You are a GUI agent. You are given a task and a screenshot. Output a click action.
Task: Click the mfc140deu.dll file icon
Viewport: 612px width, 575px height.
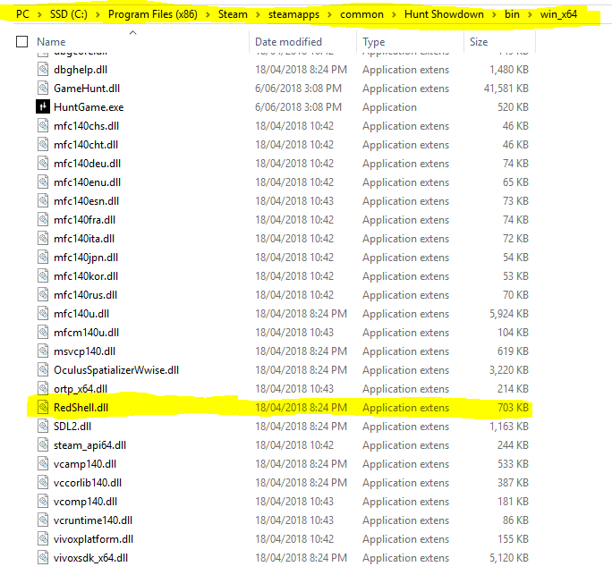tap(43, 163)
